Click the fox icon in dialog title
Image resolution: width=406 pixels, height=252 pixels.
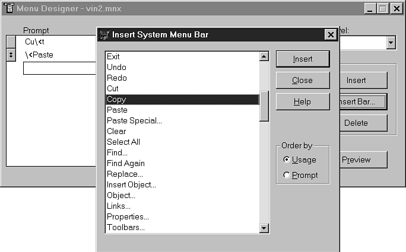[x=104, y=34]
